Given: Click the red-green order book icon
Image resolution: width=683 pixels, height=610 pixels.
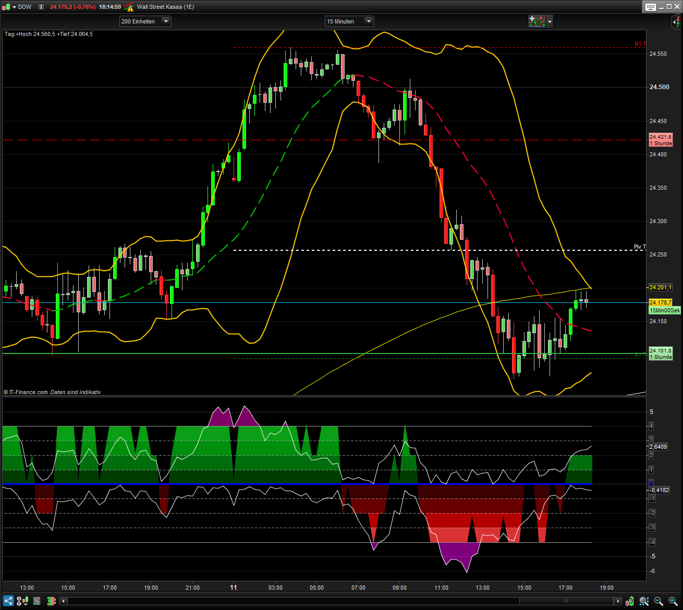Looking at the screenshot, I should [51, 601].
